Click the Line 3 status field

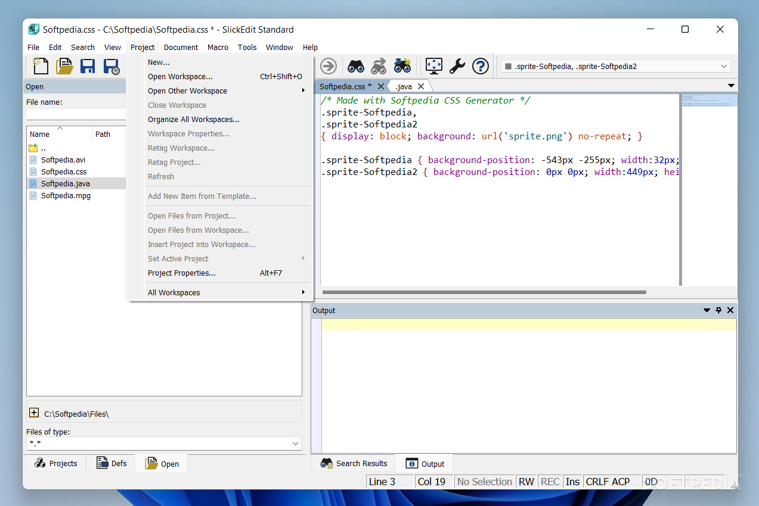pos(389,482)
